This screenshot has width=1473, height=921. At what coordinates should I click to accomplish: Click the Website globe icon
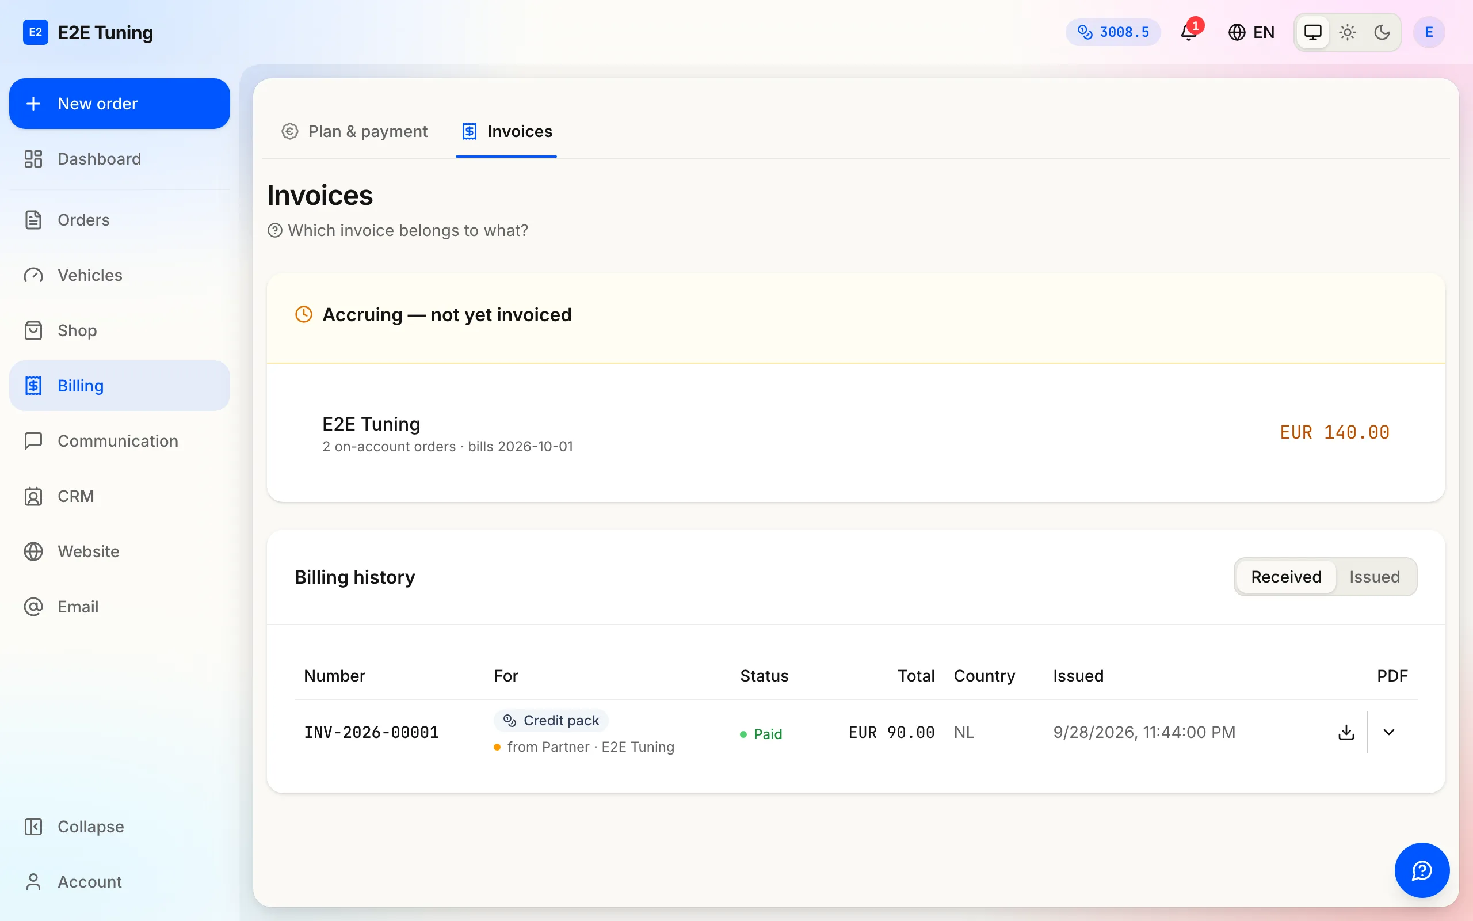pos(33,551)
